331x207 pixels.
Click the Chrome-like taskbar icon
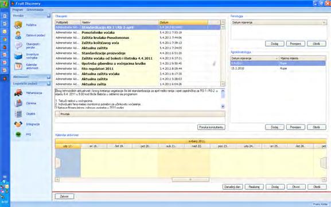pyautogui.click(x=5, y=40)
